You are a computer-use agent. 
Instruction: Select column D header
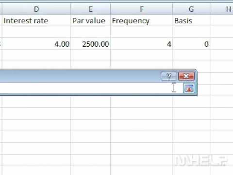click(x=36, y=9)
